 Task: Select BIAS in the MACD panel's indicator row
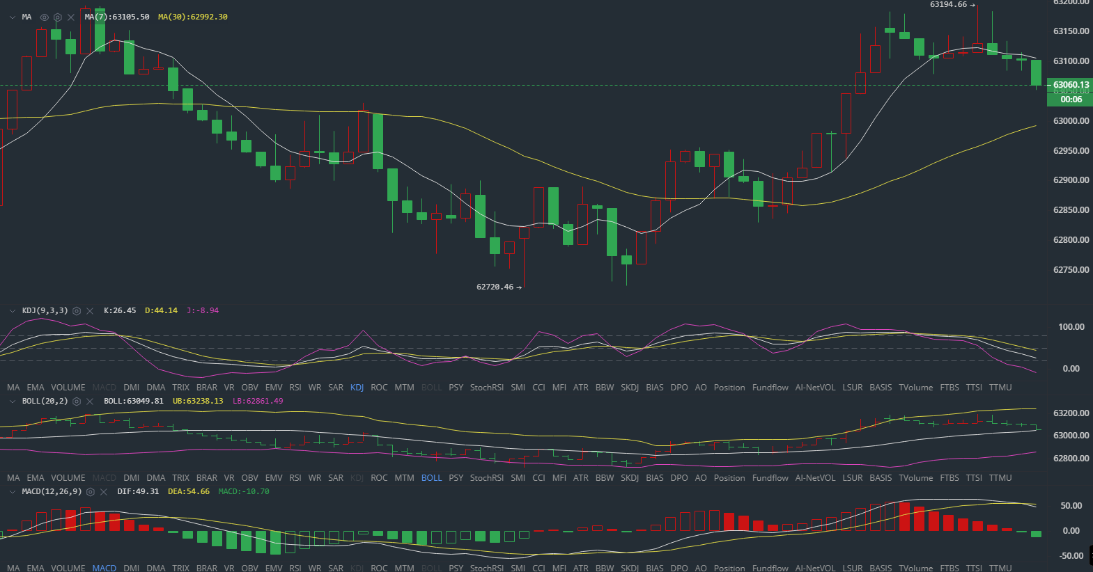pyautogui.click(x=655, y=568)
